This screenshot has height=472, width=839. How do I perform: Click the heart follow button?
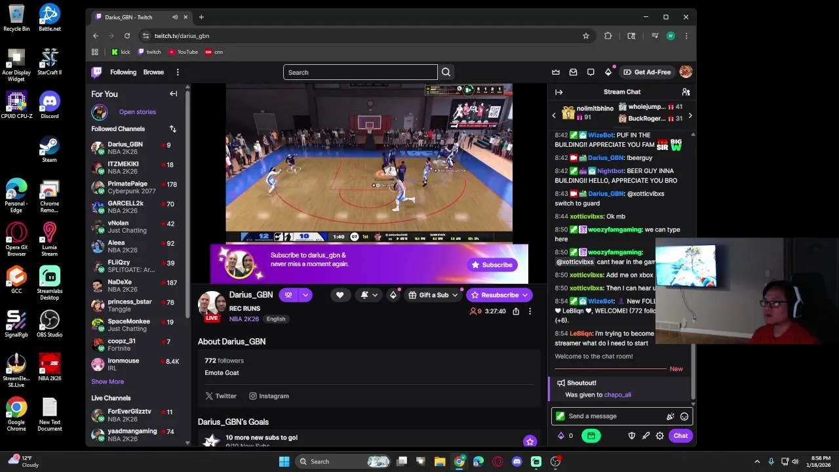[340, 295]
